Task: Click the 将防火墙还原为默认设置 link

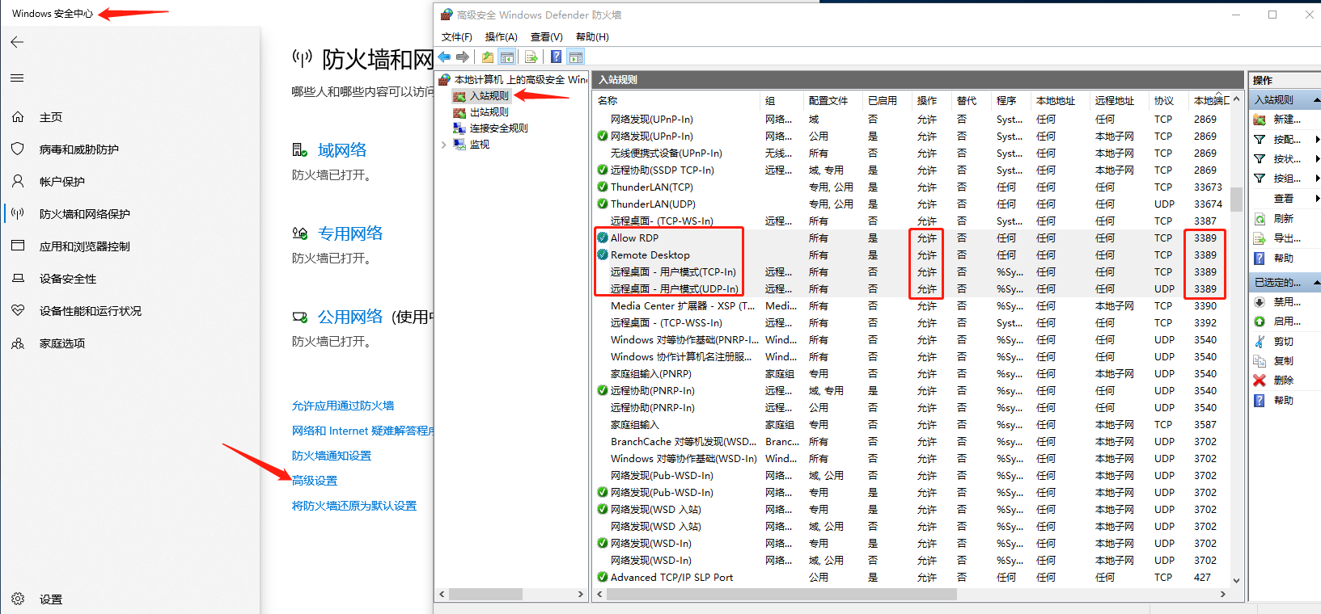Action: click(x=354, y=506)
